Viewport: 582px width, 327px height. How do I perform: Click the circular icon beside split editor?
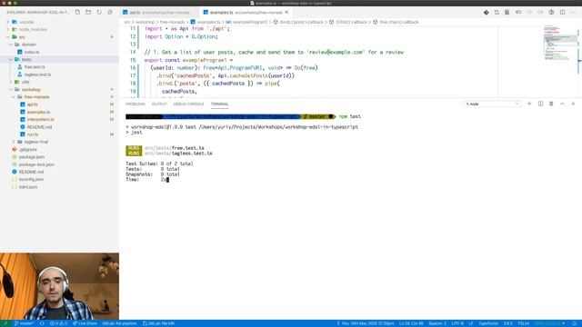coord(552,12)
